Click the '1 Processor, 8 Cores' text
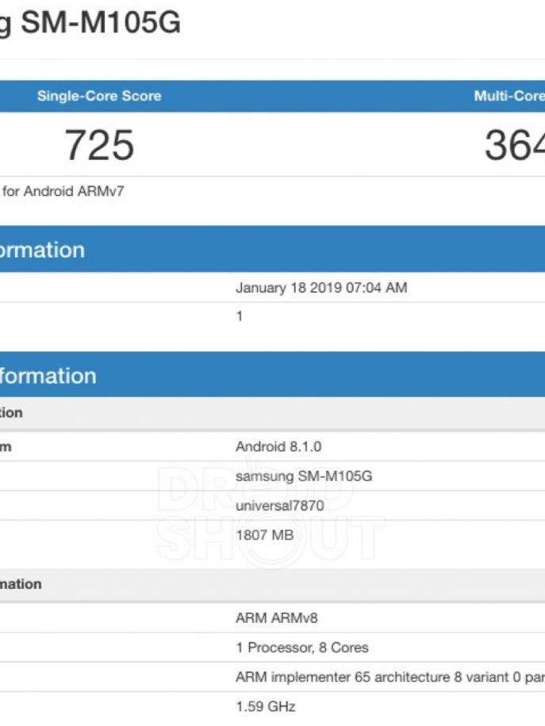Viewport: 545px width, 726px height. (302, 648)
